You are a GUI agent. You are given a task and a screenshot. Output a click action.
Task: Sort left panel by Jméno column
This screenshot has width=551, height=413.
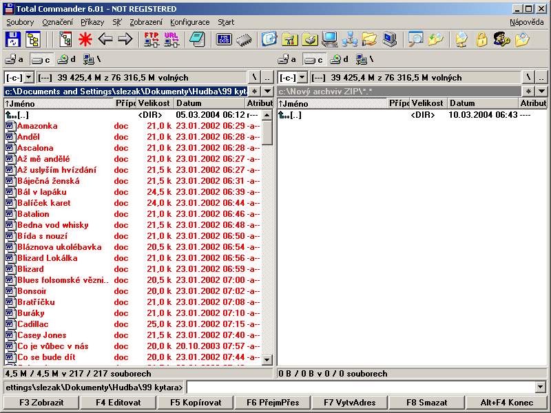(x=59, y=103)
